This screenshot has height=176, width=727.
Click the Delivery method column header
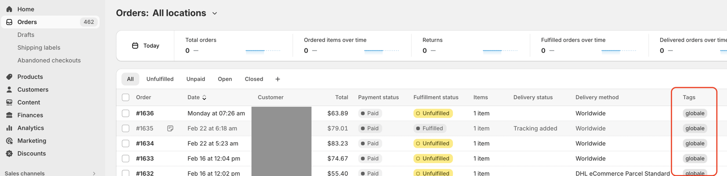coord(597,97)
